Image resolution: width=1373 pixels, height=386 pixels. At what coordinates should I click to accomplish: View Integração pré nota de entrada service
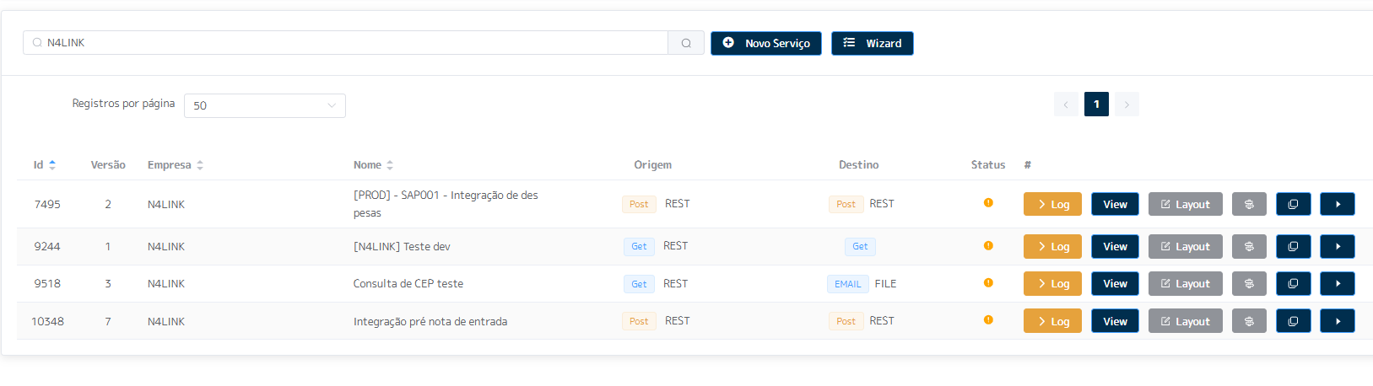click(x=1115, y=321)
